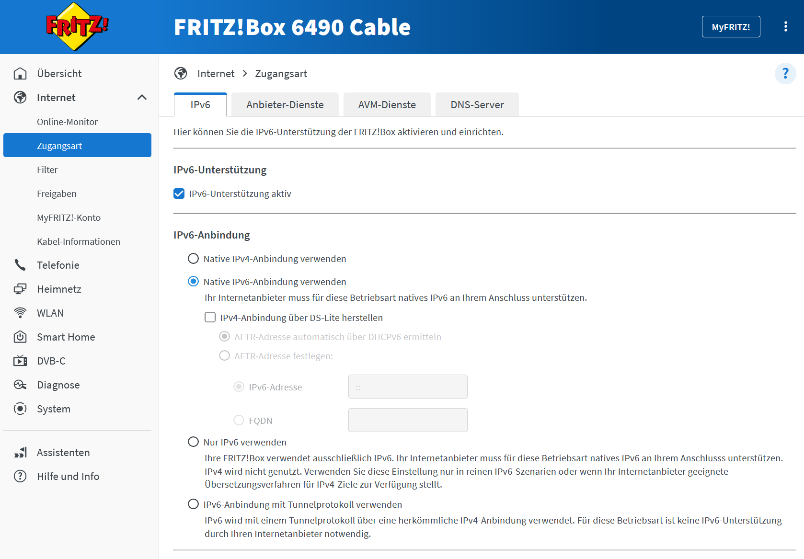Select Nur IPv6 verwenden radio button
The width and height of the screenshot is (804, 559).
click(193, 442)
